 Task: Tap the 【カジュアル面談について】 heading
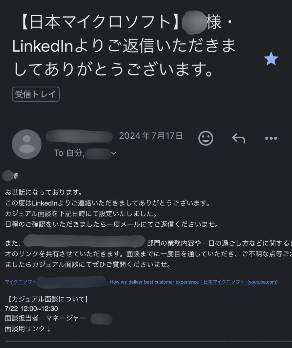pos(48,299)
